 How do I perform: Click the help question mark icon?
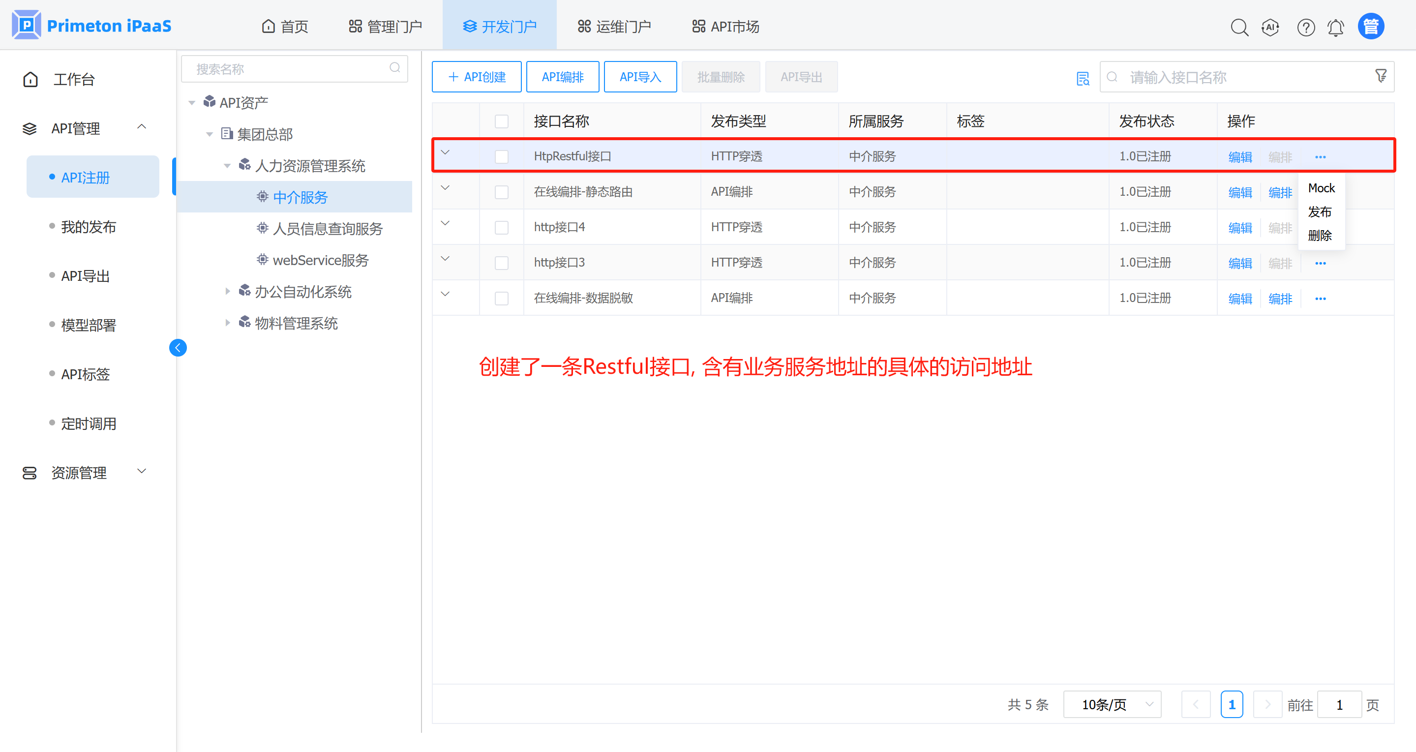click(1305, 27)
